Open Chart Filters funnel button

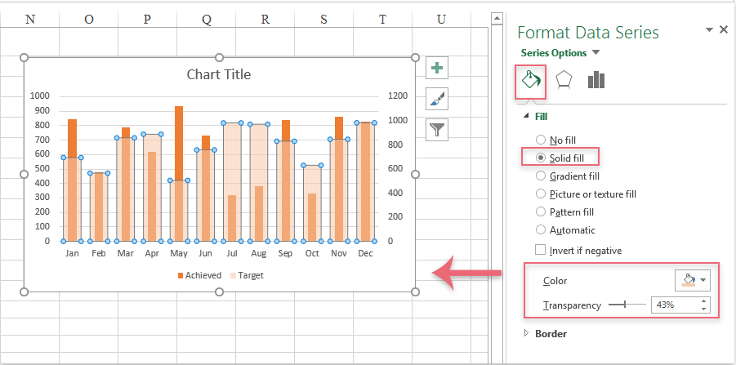coord(437,129)
